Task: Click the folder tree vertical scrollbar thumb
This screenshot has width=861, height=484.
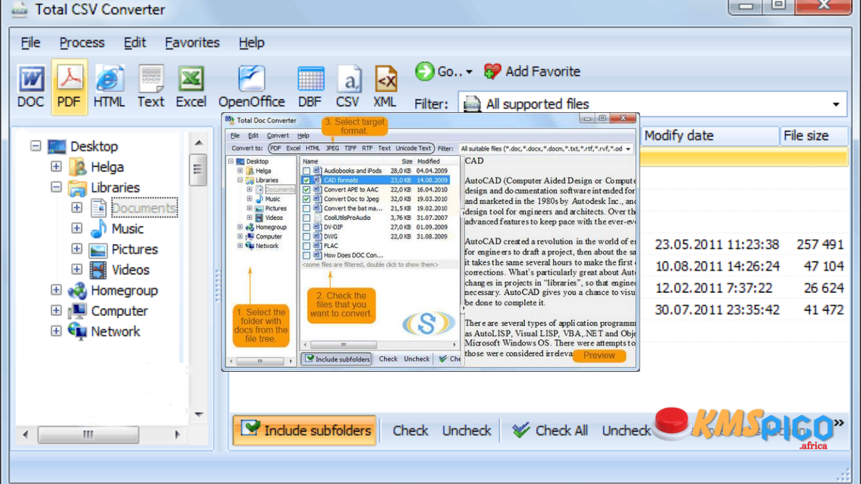Action: 198,170
